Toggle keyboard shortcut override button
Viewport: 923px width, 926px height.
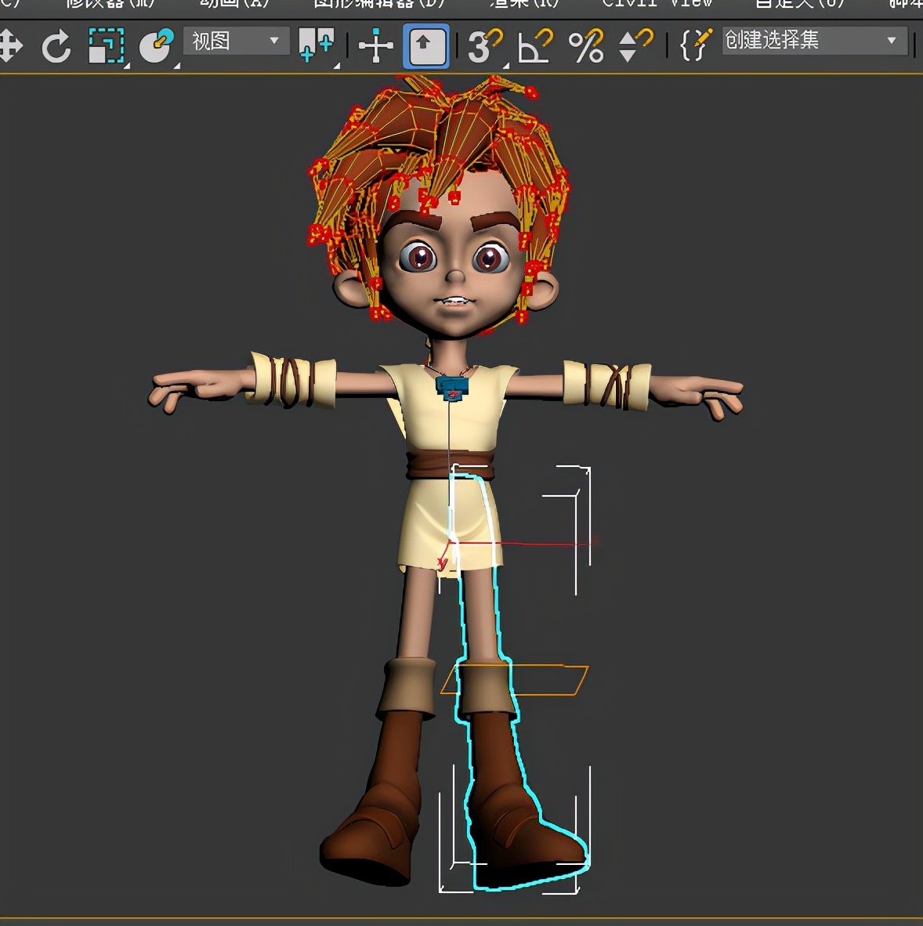[426, 46]
